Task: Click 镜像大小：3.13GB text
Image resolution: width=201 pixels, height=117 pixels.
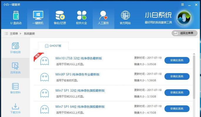Action: [145, 97]
